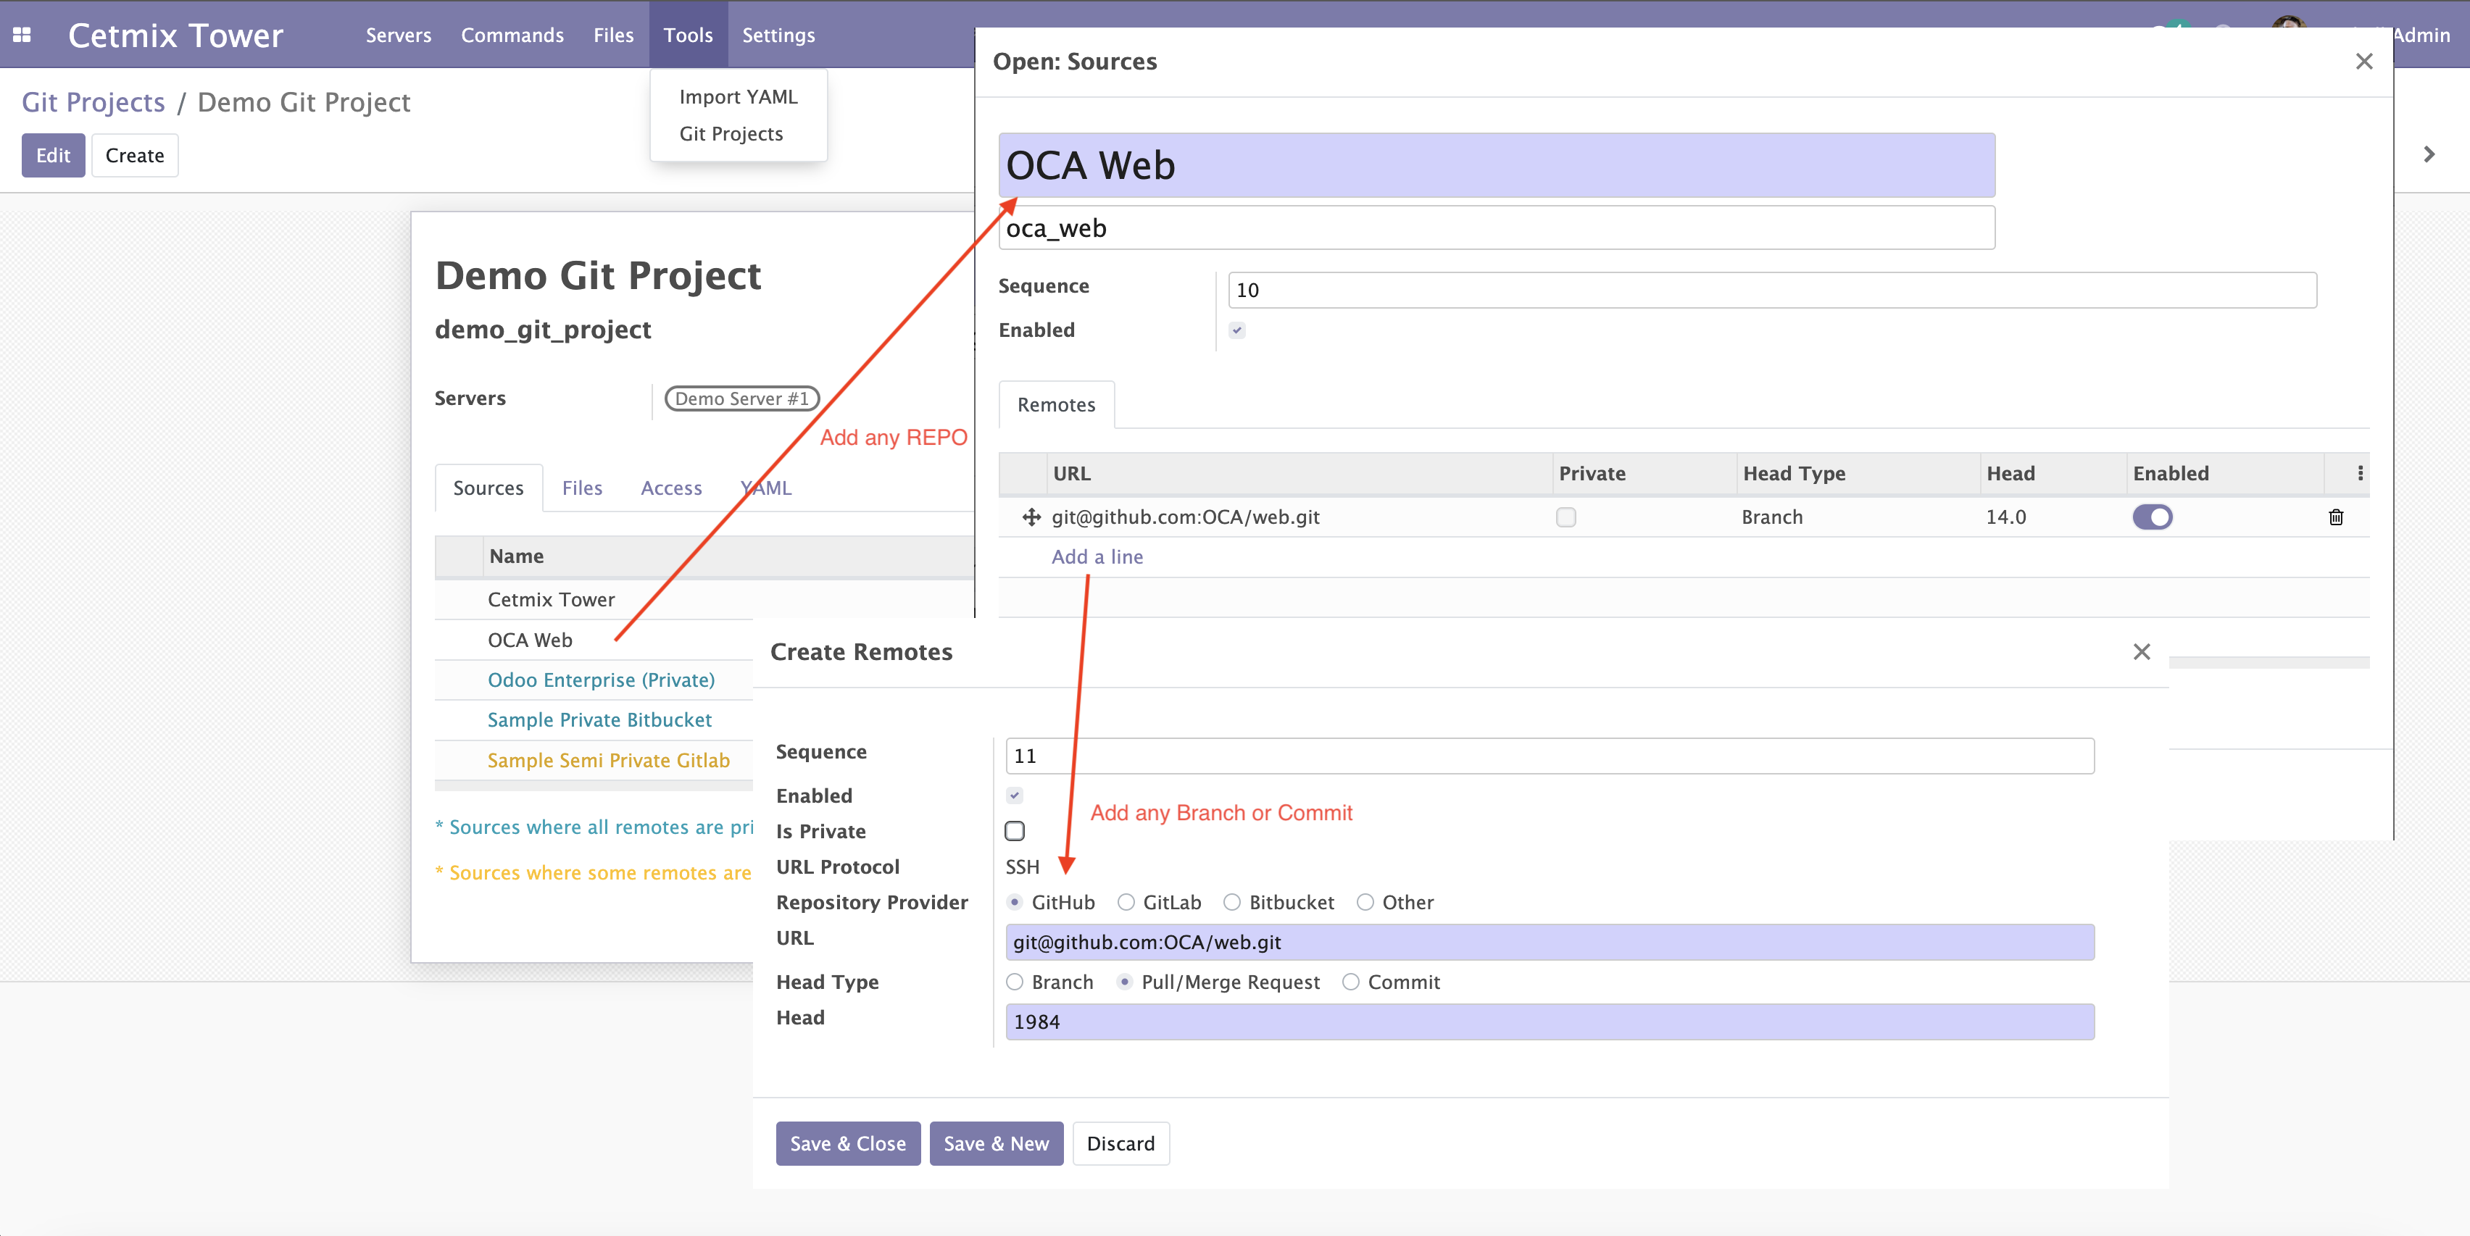Click Add a line link

pyautogui.click(x=1097, y=556)
